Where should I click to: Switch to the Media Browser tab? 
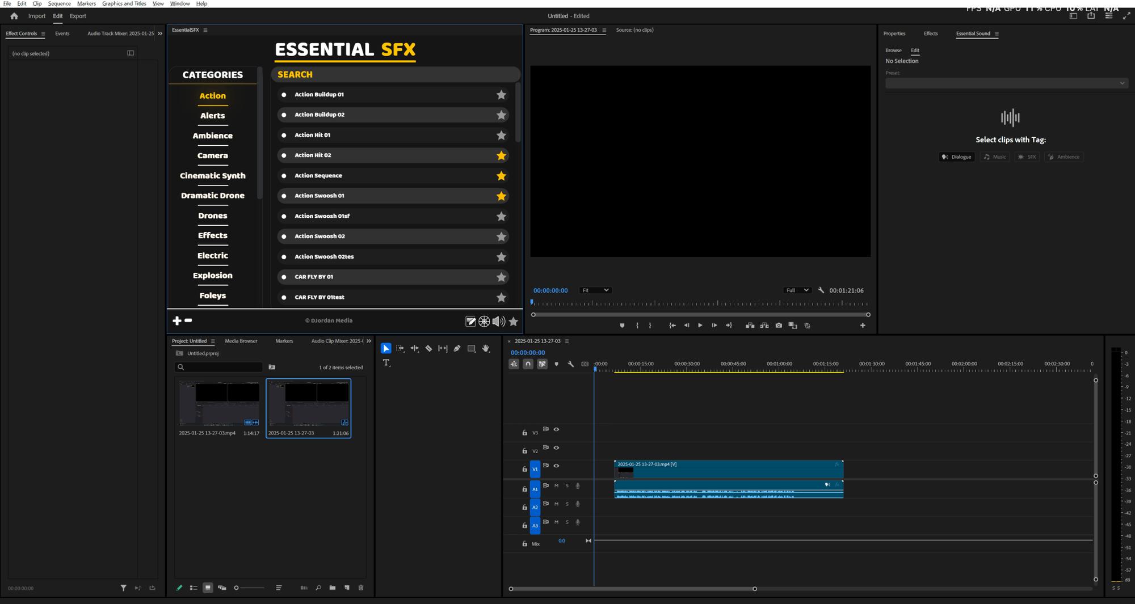coord(241,341)
